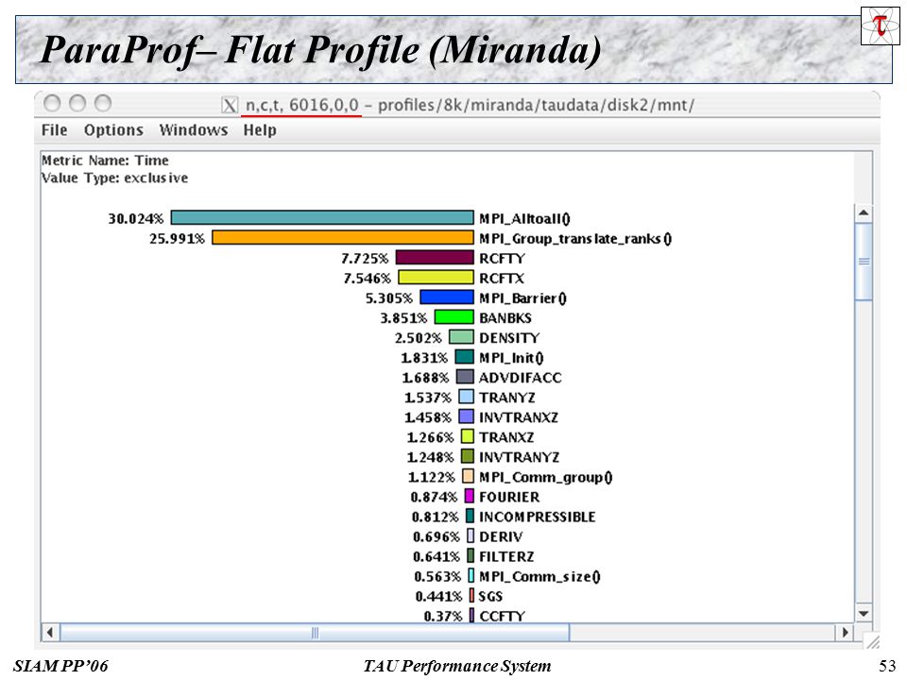Click the 7.725% percentage value

pos(365,259)
